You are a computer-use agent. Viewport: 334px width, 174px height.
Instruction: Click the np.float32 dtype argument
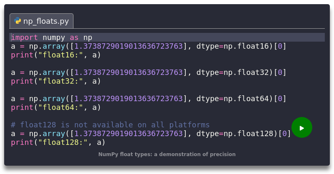click(x=250, y=72)
